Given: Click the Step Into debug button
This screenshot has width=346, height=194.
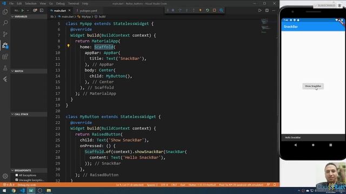Looking at the screenshot, I should (187, 10).
